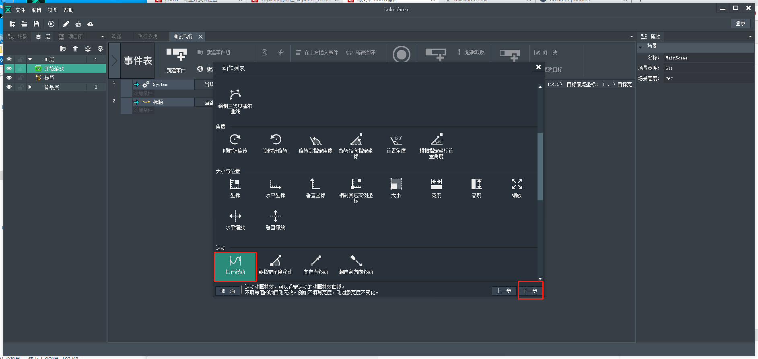Toggle lock of 背景层
The width and height of the screenshot is (758, 359).
pos(20,87)
